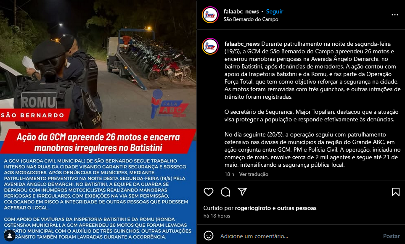405x244 pixels.
Task: Like the post with the heart icon
Action: [209, 192]
